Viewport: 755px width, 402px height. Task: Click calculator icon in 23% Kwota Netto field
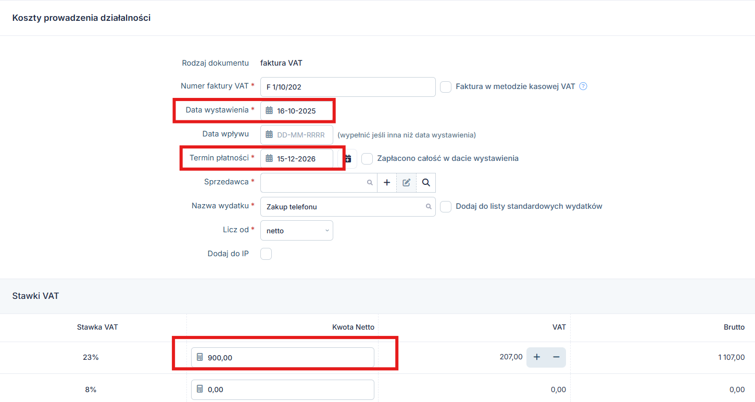click(x=199, y=357)
